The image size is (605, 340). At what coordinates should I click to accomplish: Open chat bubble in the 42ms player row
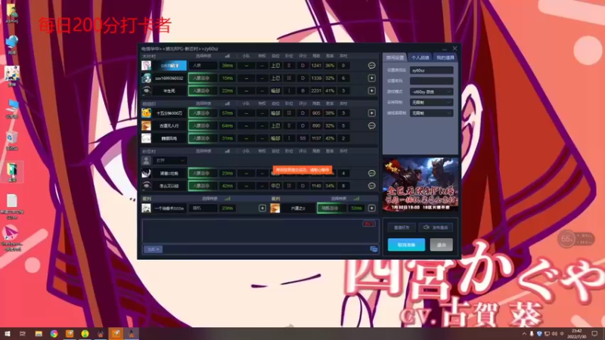pos(371,186)
